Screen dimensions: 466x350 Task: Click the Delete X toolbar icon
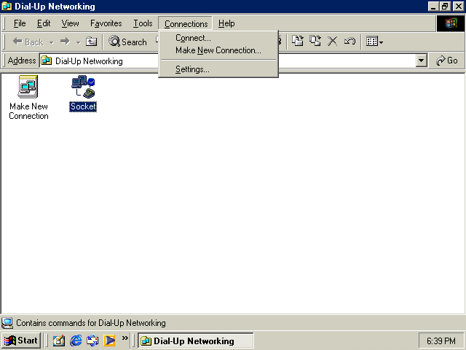point(332,41)
